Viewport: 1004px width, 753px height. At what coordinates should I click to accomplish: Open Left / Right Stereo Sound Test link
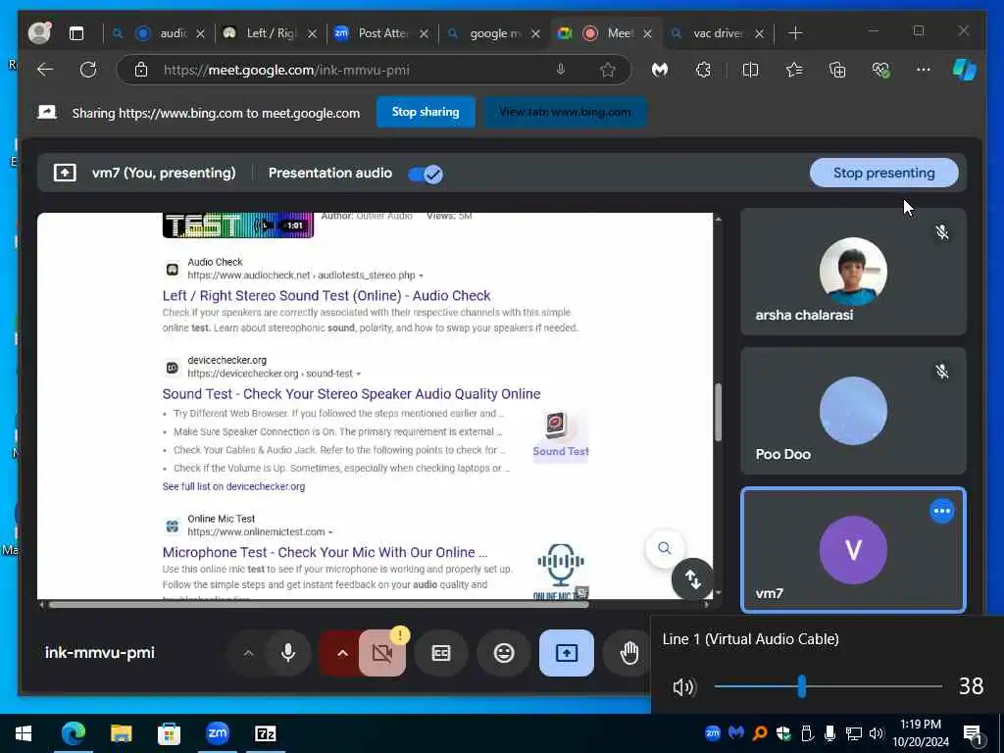point(326,296)
